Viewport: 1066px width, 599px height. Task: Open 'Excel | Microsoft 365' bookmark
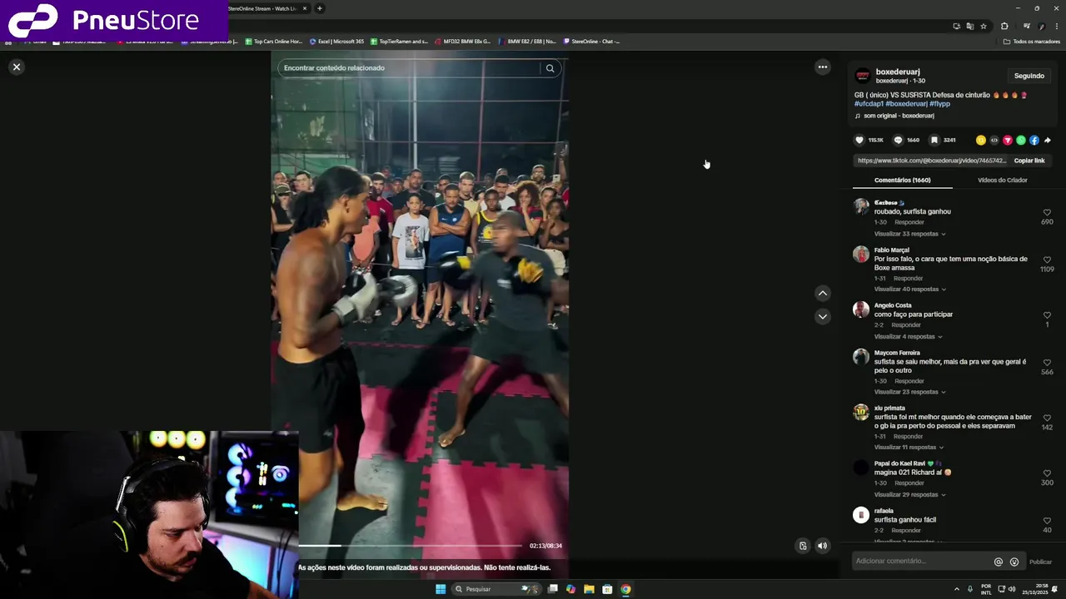336,41
